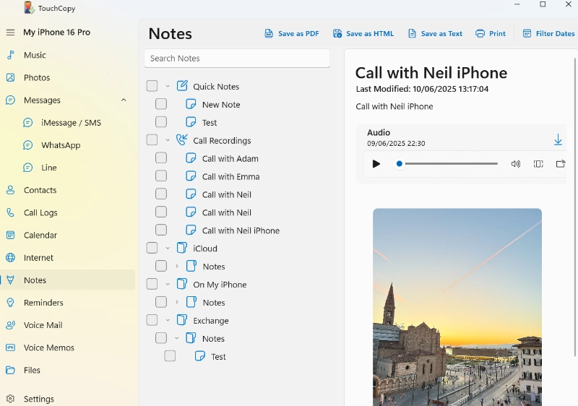Click the audio cast-to-device icon
Screen dimensions: 578x406
561,164
